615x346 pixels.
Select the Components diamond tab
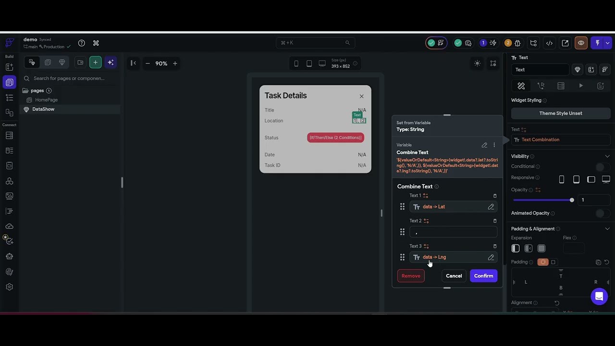pyautogui.click(x=62, y=62)
